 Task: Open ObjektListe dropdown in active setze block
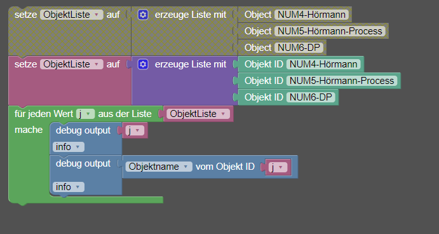pos(71,64)
